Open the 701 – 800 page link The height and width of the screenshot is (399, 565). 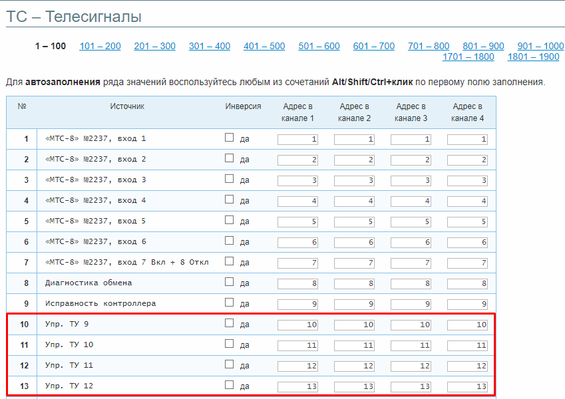pyautogui.click(x=429, y=46)
